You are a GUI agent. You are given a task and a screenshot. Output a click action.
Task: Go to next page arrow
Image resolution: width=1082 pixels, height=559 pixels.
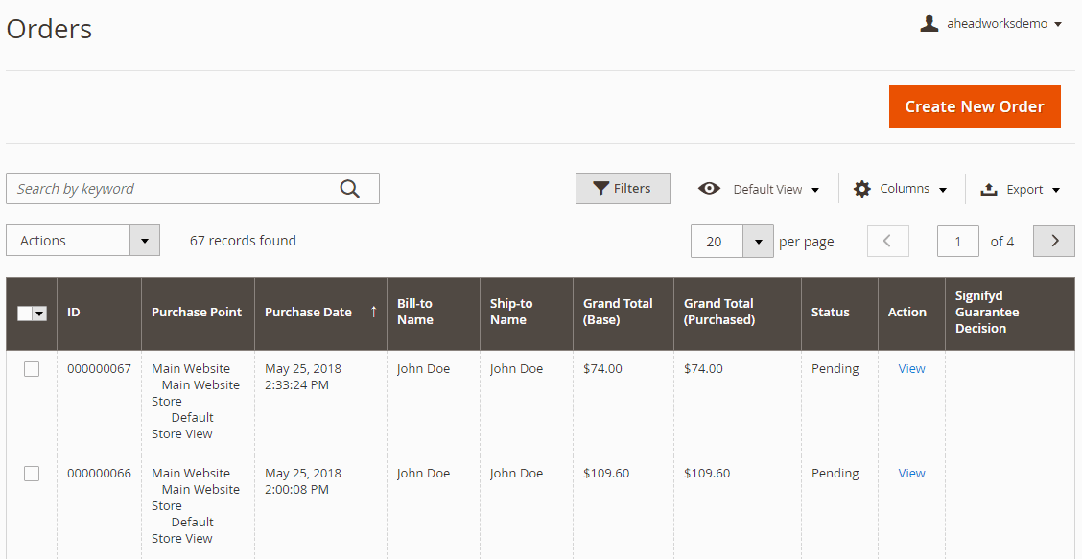point(1054,241)
